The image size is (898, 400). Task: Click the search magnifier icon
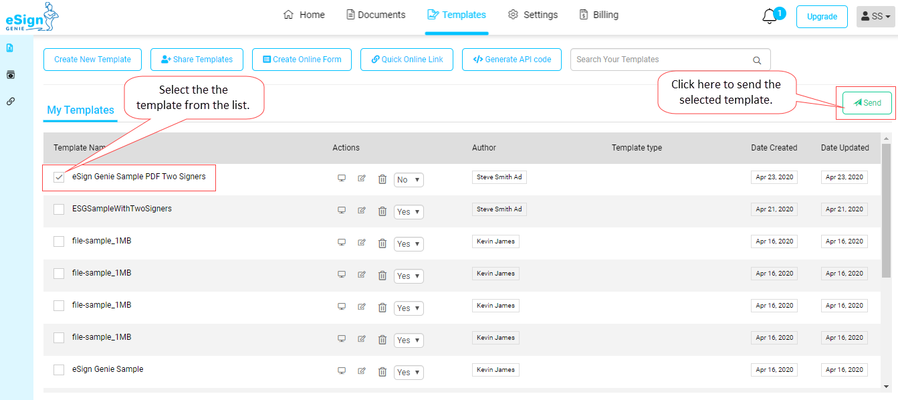pyautogui.click(x=757, y=60)
